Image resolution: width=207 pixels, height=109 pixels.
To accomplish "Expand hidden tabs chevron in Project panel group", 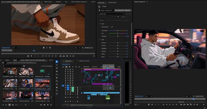I will click(x=53, y=60).
